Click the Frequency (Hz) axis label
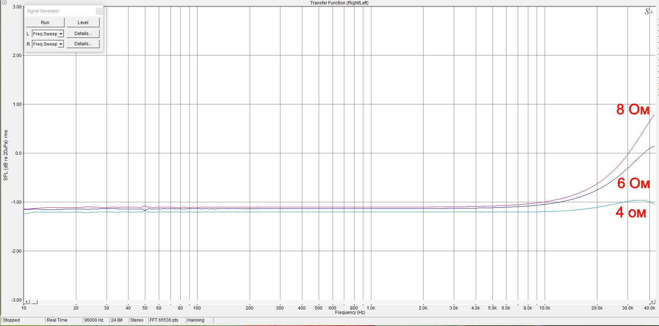This screenshot has height=326, width=659. [350, 312]
